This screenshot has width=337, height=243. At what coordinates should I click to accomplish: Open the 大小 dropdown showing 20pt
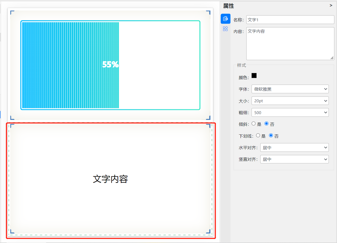(290, 101)
